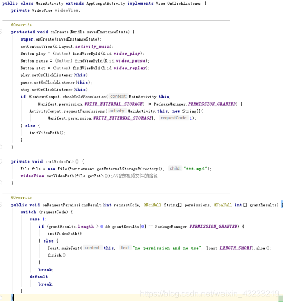Click ContextCompat in the if statement
This screenshot has width=284, height=303.
pyautogui.click(x=45, y=97)
